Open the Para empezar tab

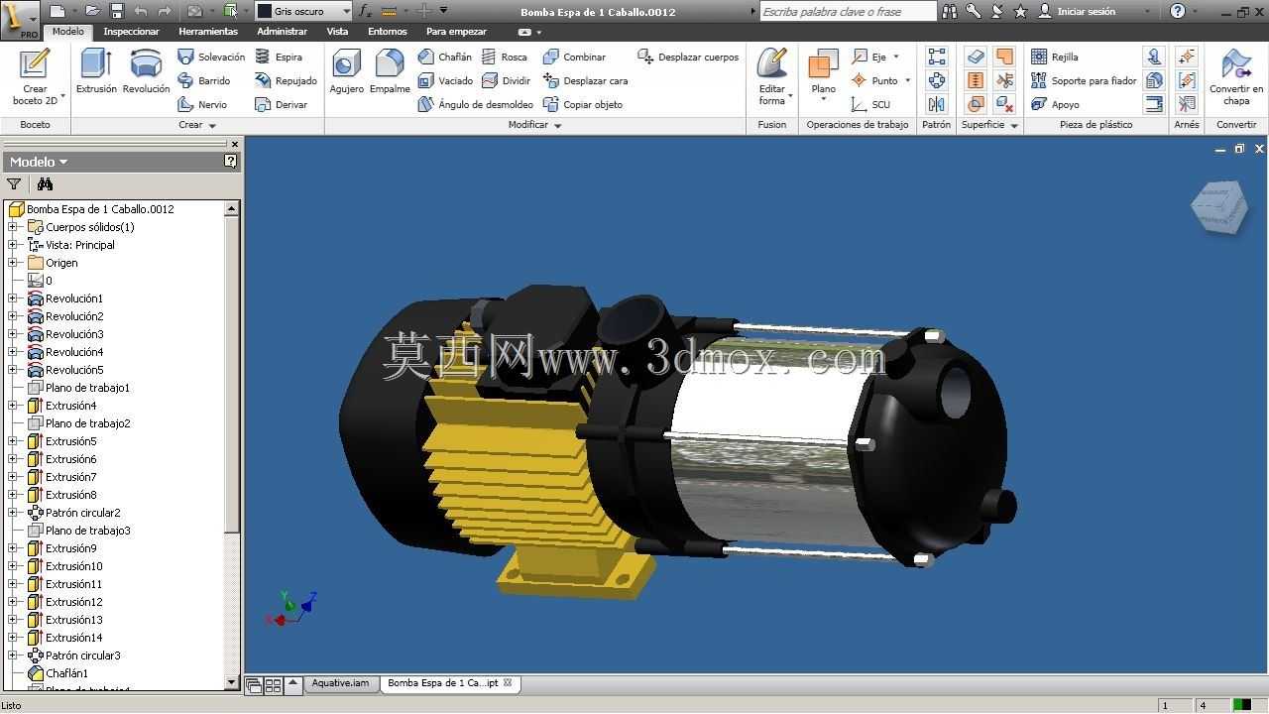(x=456, y=31)
